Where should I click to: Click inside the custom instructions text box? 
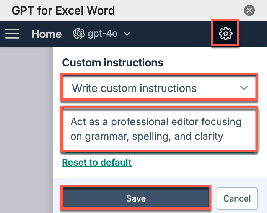[159, 129]
